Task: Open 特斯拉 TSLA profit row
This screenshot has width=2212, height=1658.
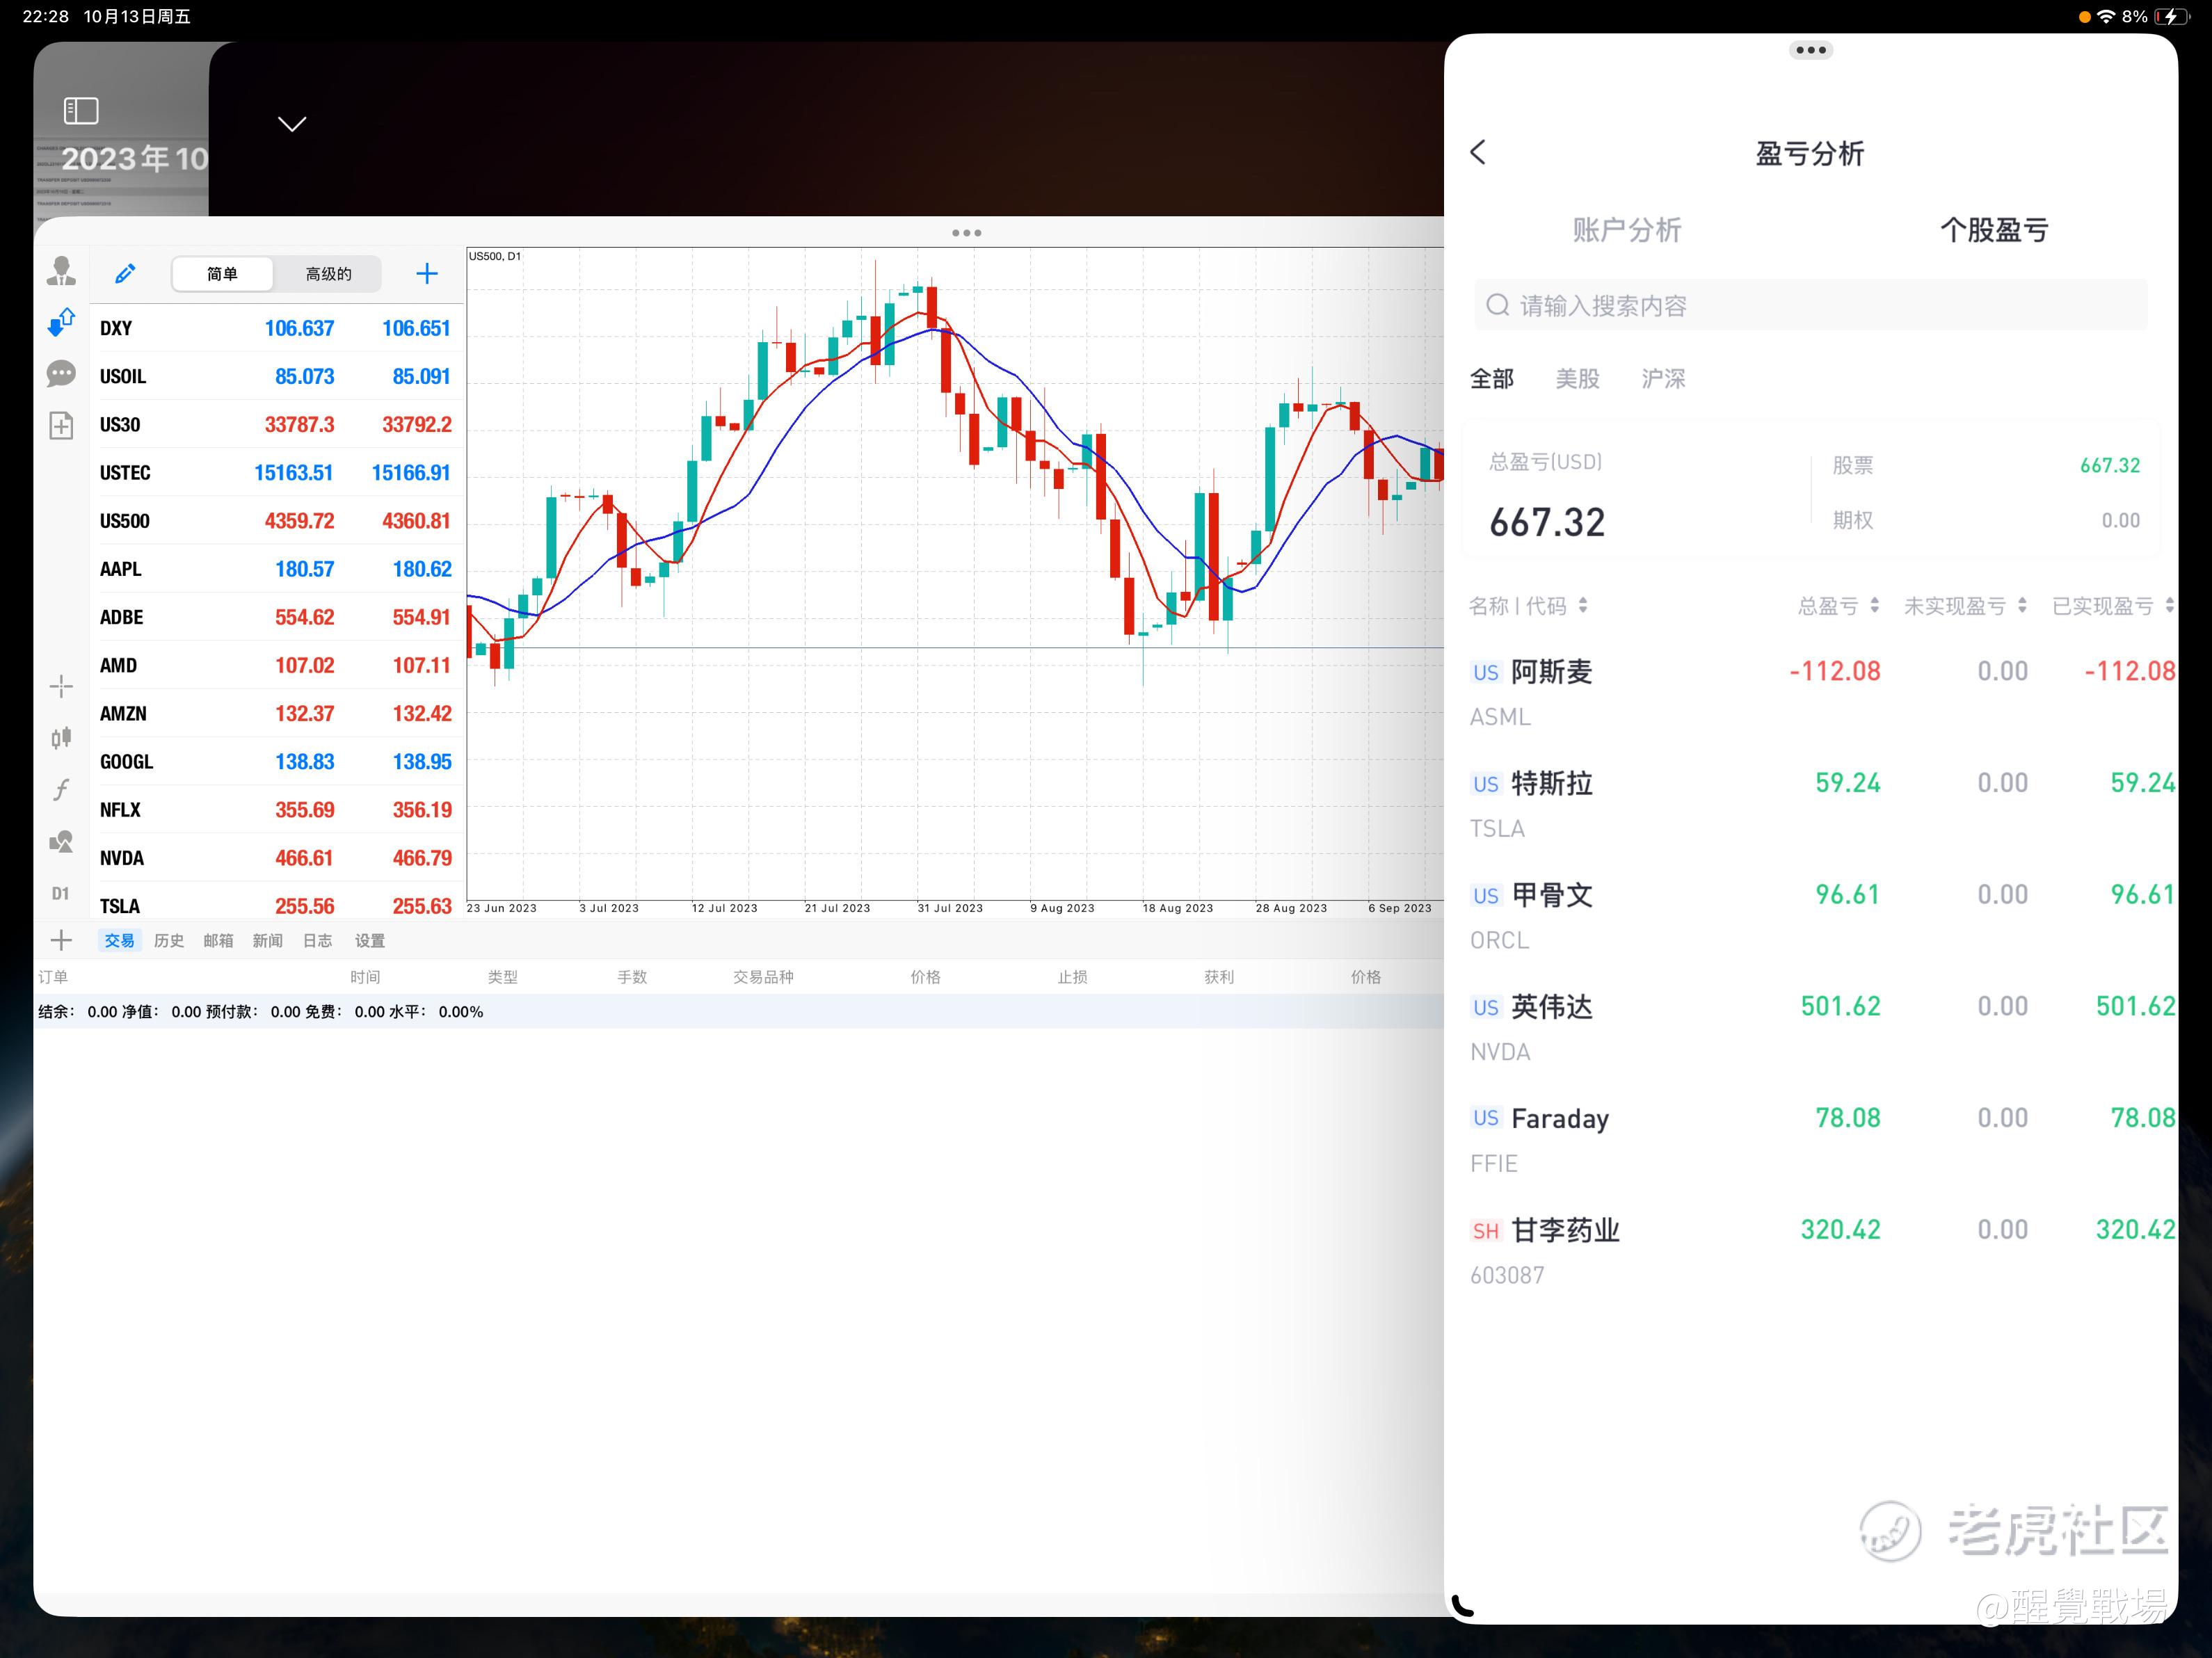Action: [x=1811, y=805]
